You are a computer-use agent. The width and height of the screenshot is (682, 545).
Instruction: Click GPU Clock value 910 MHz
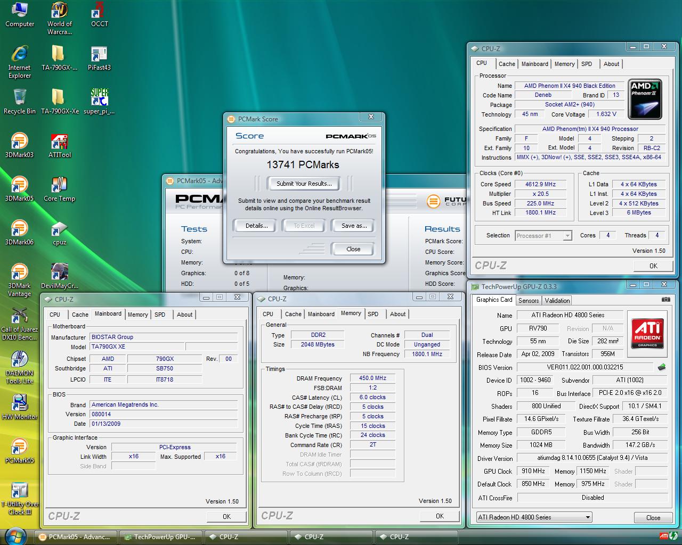click(x=533, y=471)
